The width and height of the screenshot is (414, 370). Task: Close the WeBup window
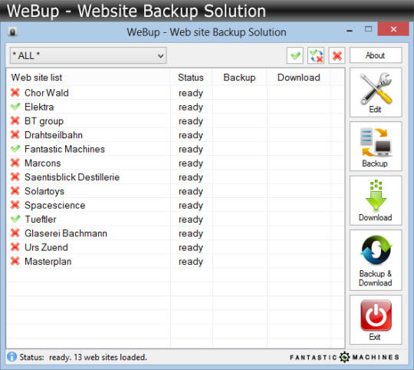393,29
